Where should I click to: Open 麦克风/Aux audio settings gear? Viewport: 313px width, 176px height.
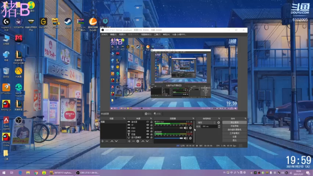191,128
